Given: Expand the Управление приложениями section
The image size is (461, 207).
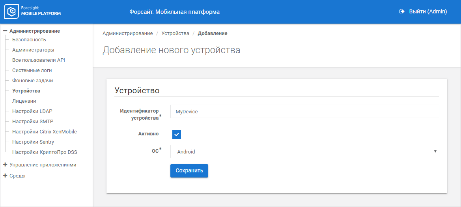Looking at the screenshot, I should pyautogui.click(x=5, y=165).
